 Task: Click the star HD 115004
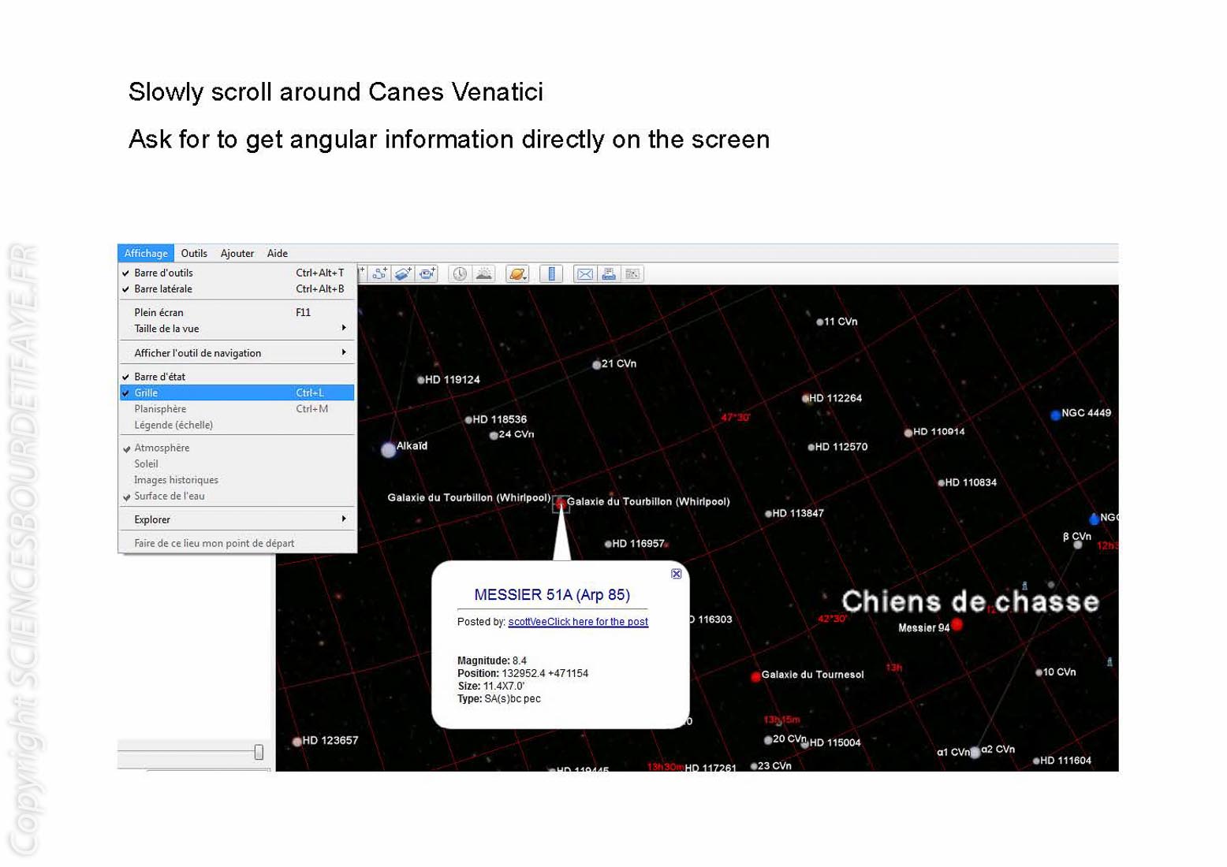(x=805, y=743)
